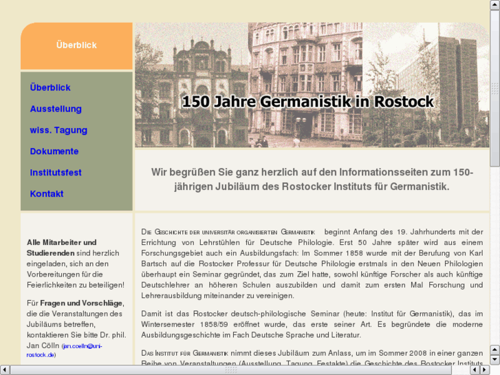
Task: Click the small-caps text 'Das Institut für Germanistik'
Action: coord(184,353)
